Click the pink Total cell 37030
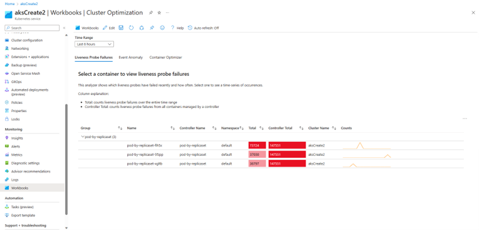This screenshot has width=479, height=230. [257, 154]
